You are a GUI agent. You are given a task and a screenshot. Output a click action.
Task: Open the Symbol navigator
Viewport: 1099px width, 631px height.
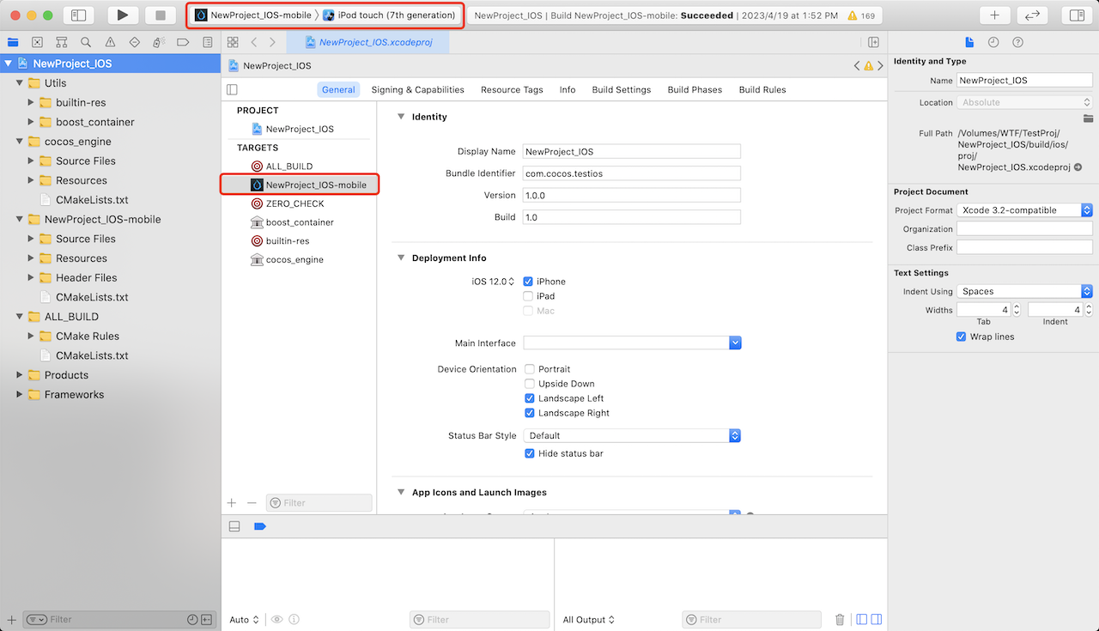61,42
